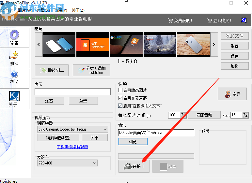The height and width of the screenshot is (183, 252).
Task: Click the 匹配音频 match audio button
Action: click(x=204, y=115)
